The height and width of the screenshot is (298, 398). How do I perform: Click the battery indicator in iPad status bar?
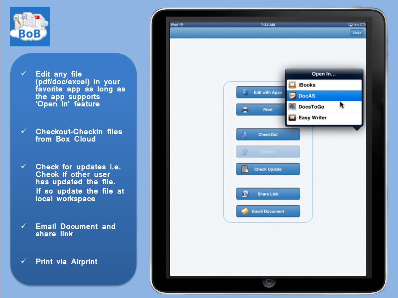pos(363,25)
